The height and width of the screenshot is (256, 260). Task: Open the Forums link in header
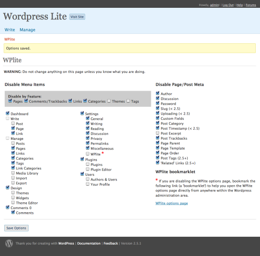tap(251, 5)
